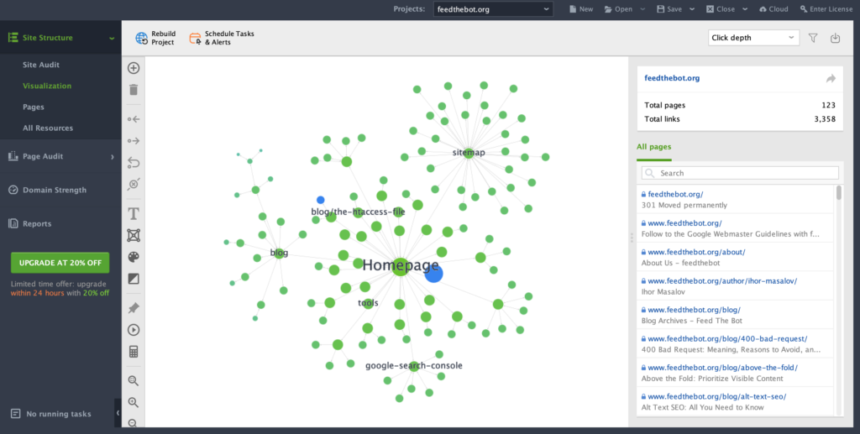
Task: Click the zoom in magnifier icon
Action: point(134,402)
